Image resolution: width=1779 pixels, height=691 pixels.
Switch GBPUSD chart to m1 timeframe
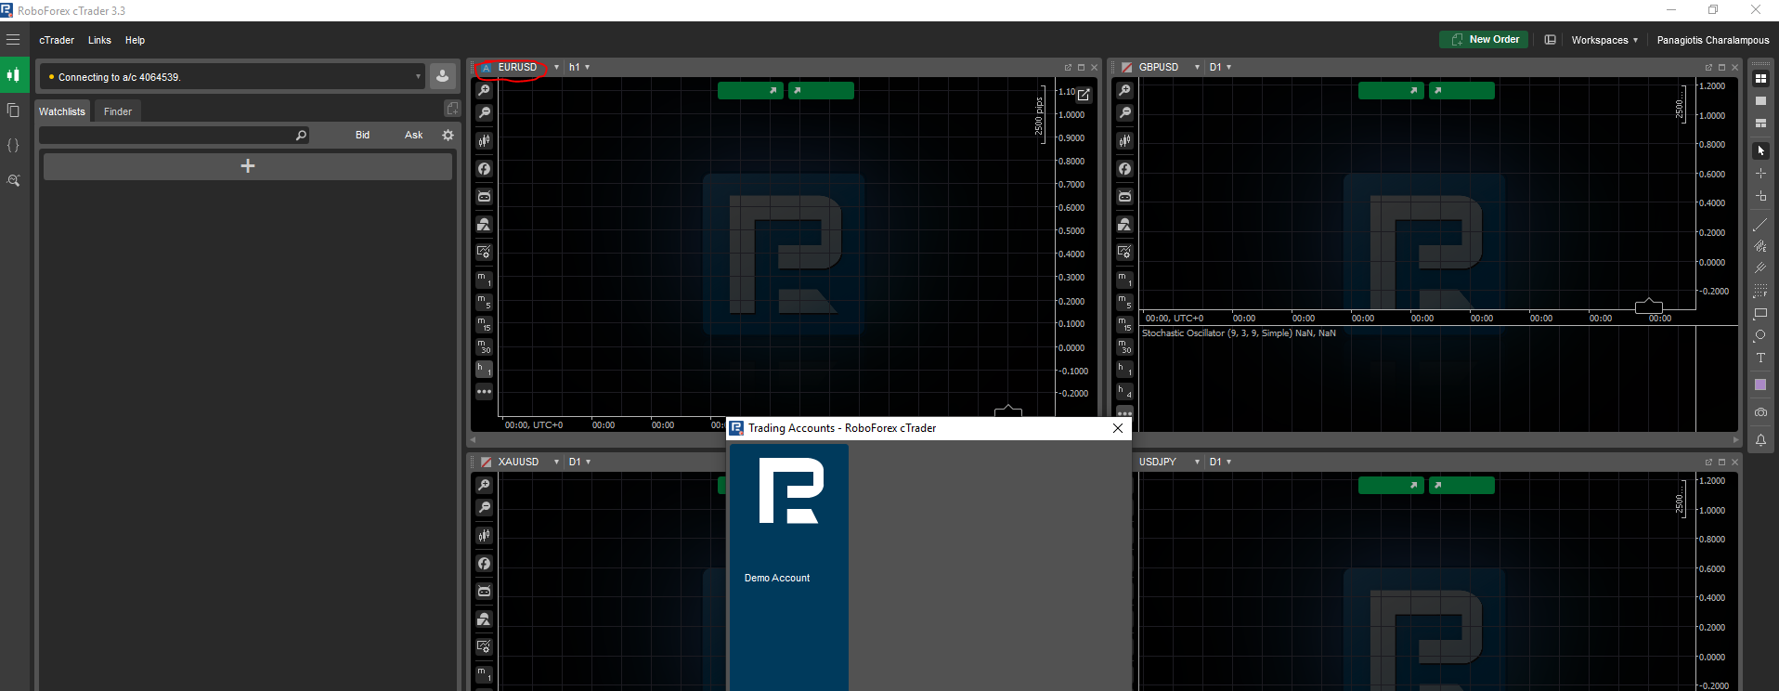[1124, 280]
